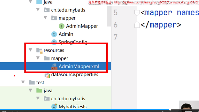199x112 pixels.
Task: Select AdminMapper.xml in the project tree
Action: tap(79, 67)
